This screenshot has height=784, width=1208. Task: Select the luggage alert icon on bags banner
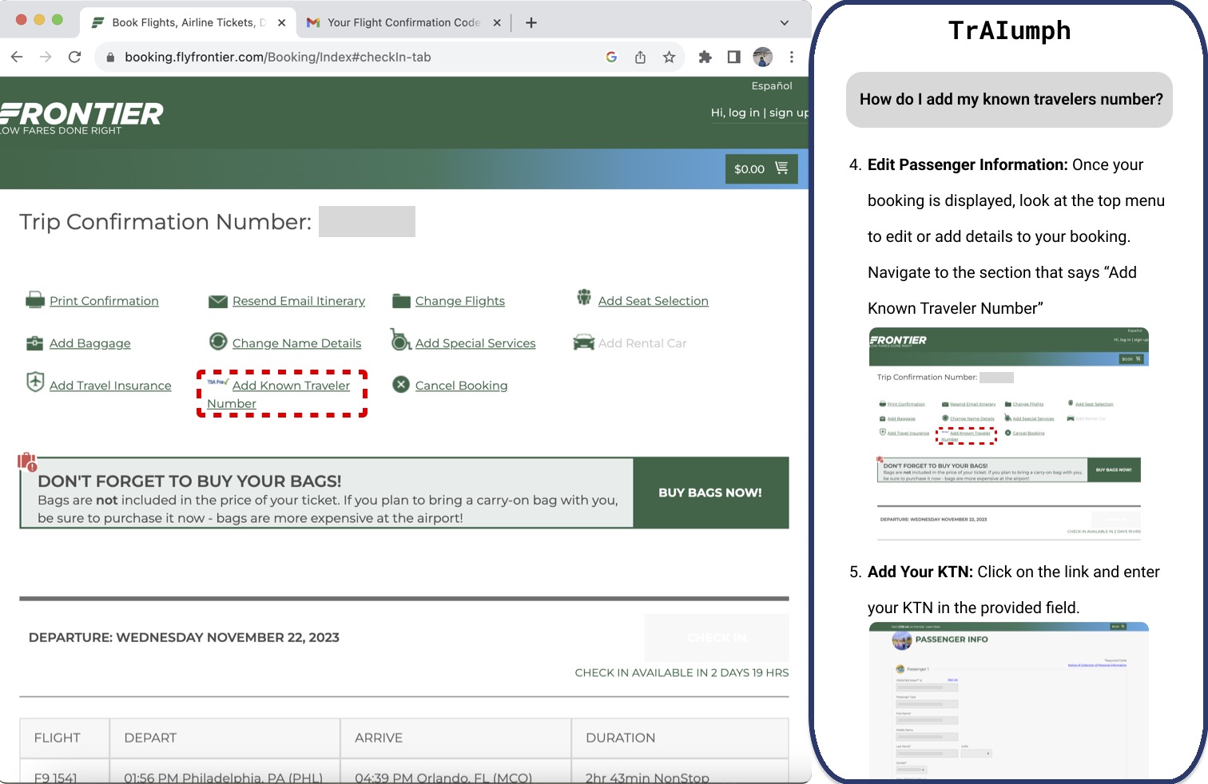[x=27, y=462]
